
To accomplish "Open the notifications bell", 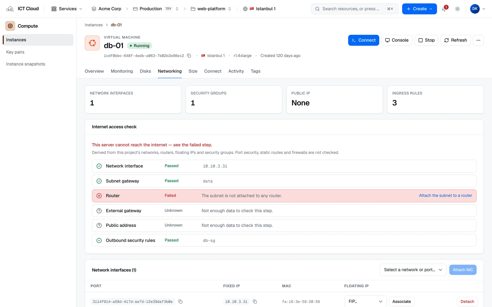I will 444,9.
